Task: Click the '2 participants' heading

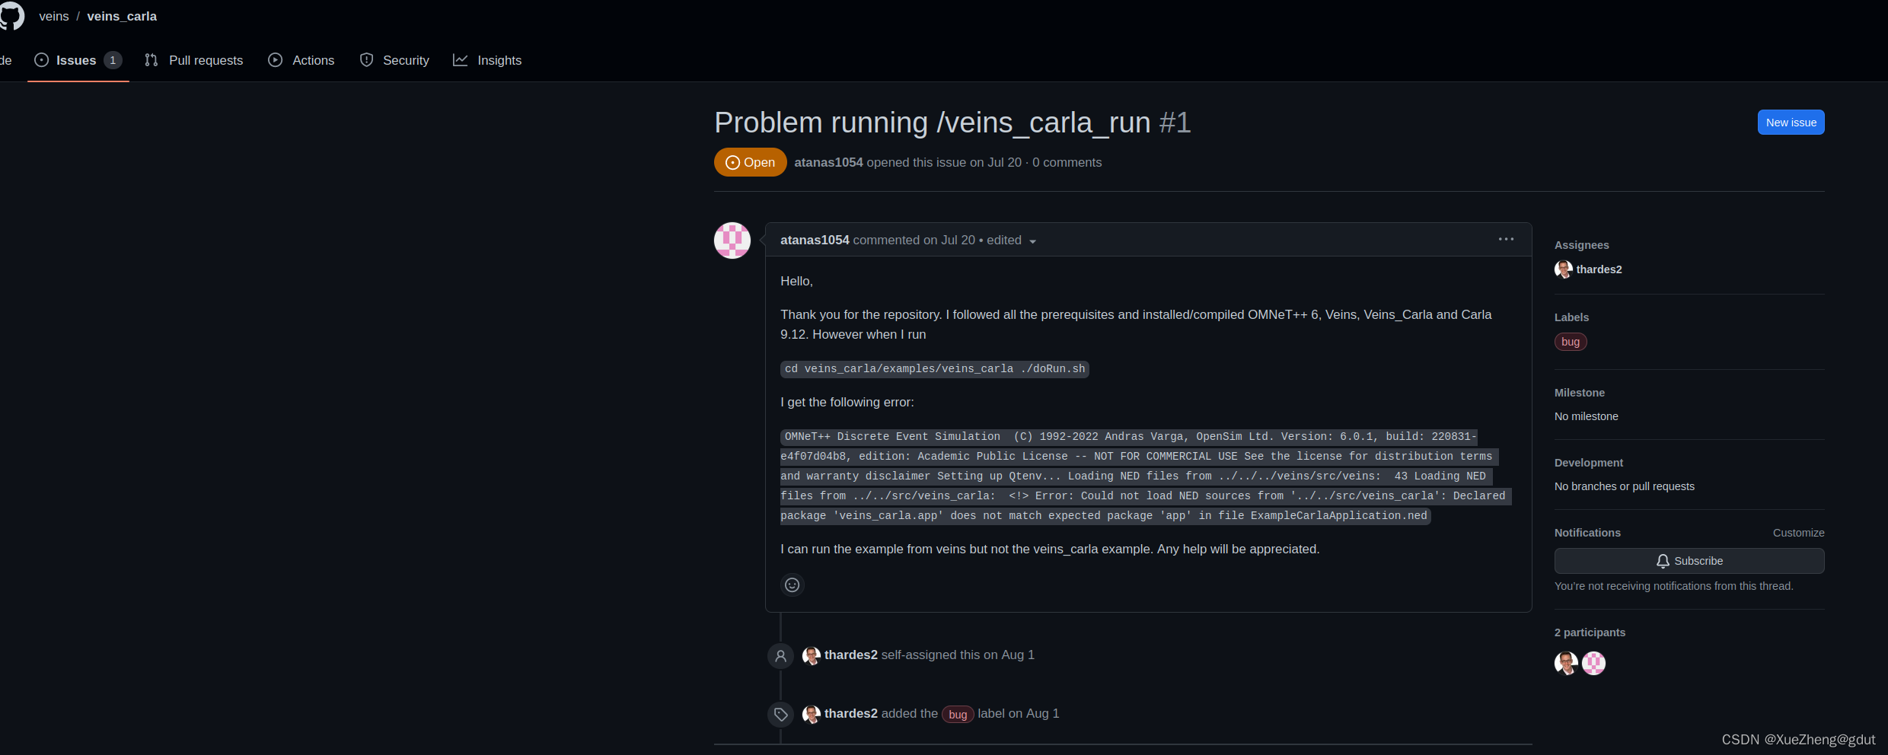Action: tap(1590, 632)
